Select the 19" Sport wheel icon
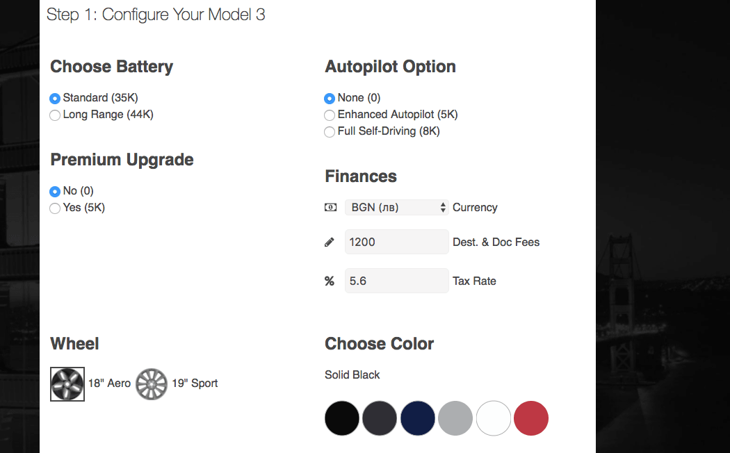Viewport: 730px width, 453px height. click(152, 384)
